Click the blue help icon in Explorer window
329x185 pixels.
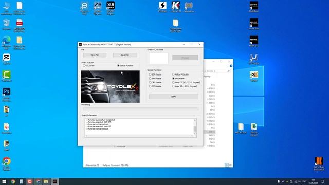point(231,66)
